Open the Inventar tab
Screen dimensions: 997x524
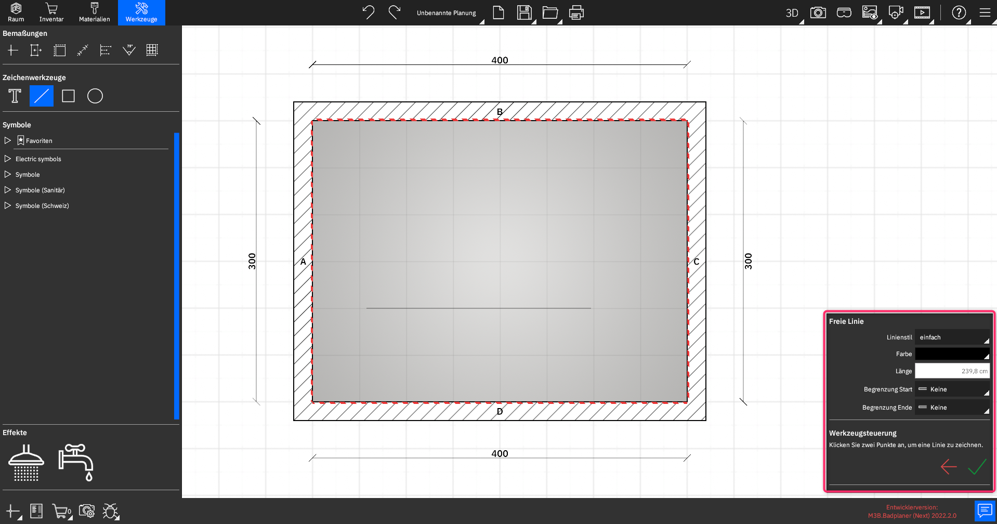[51, 12]
